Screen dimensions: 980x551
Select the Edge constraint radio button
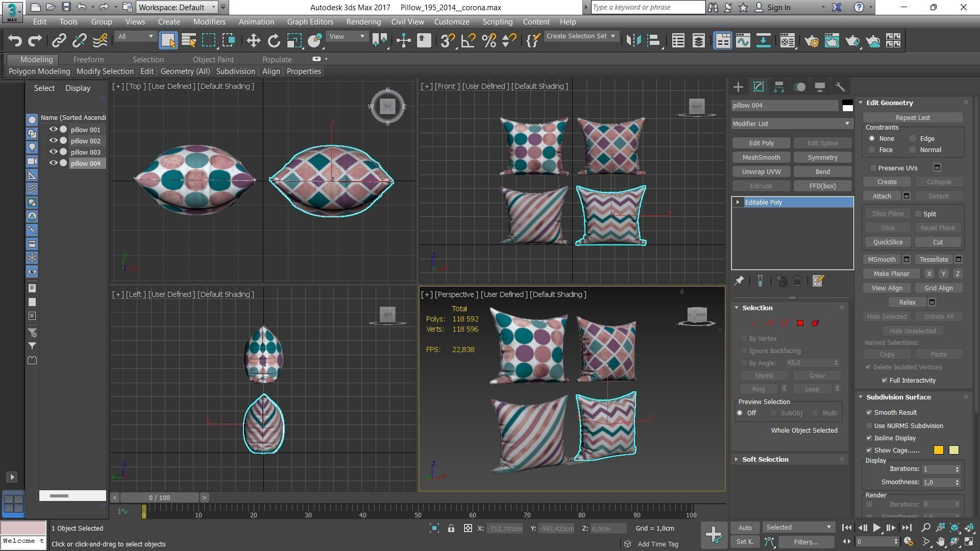913,139
